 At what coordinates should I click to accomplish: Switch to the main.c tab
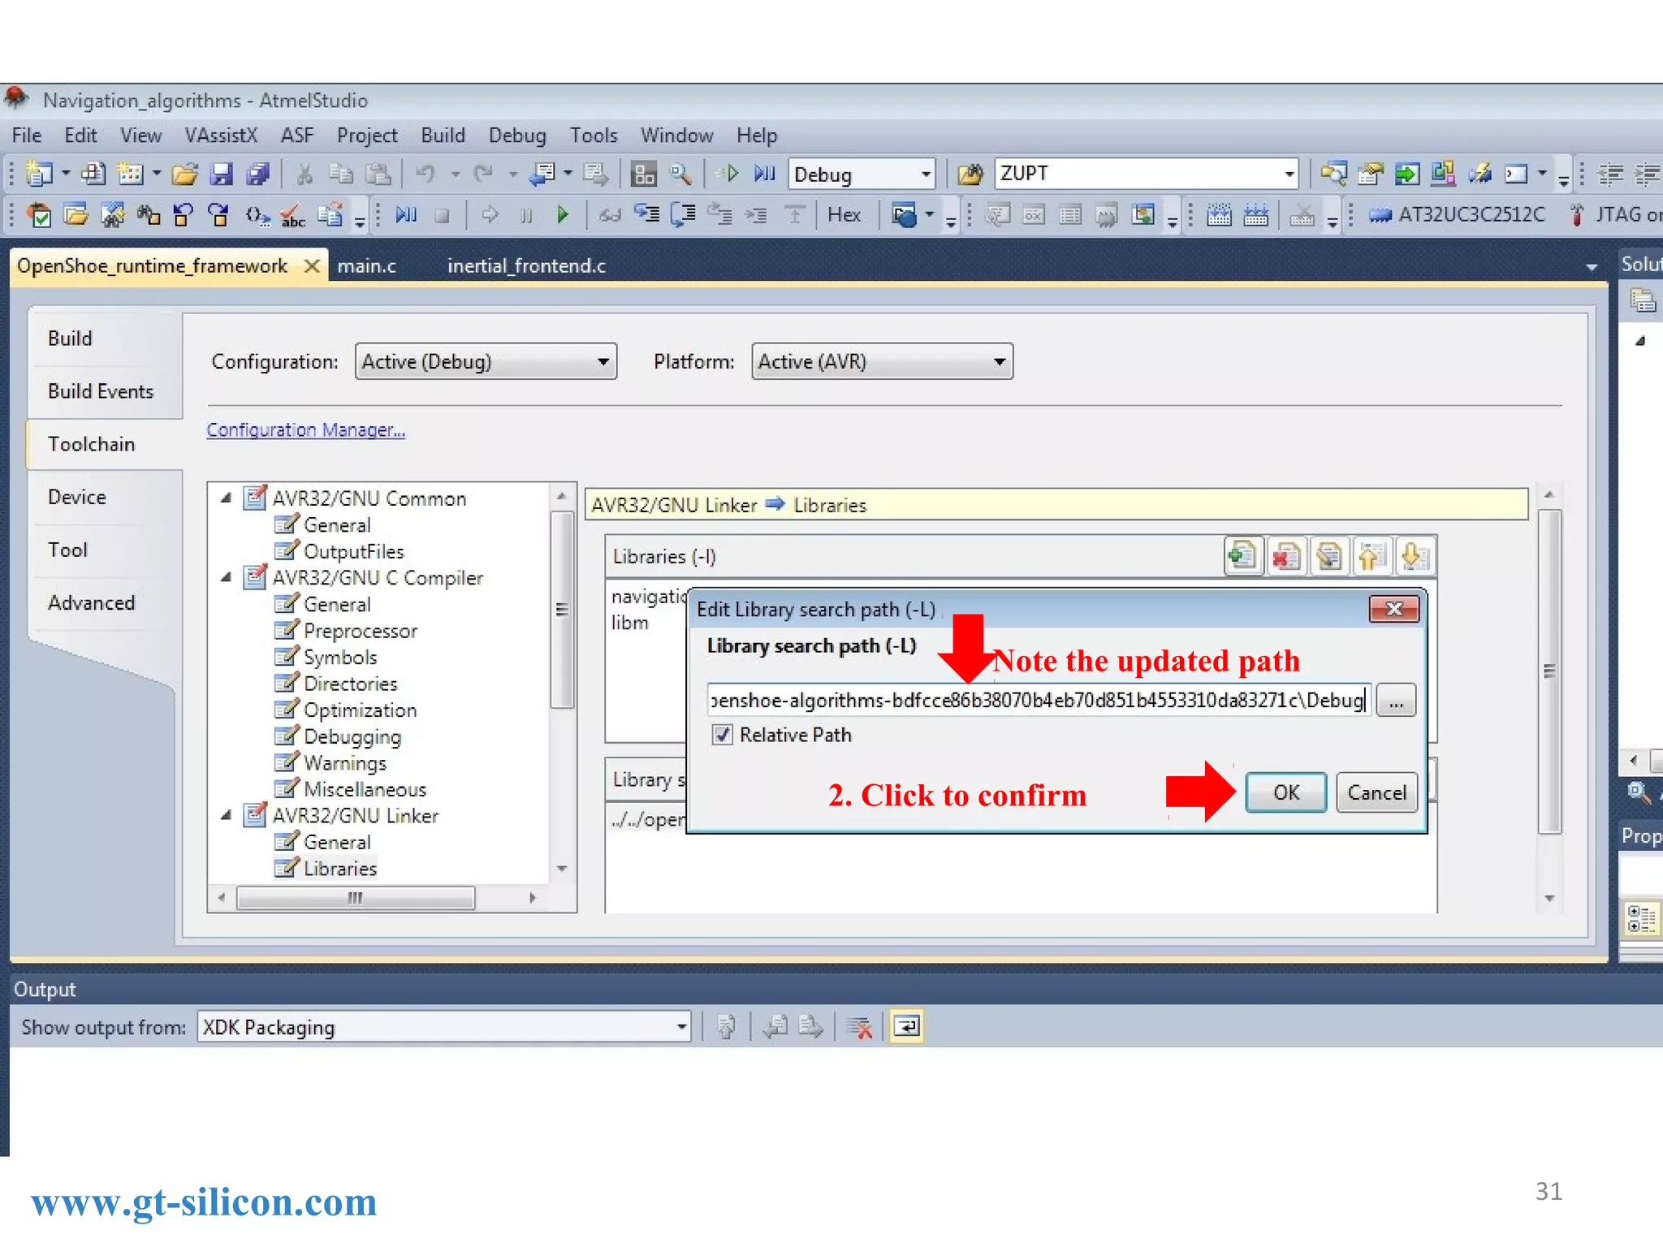(x=366, y=265)
